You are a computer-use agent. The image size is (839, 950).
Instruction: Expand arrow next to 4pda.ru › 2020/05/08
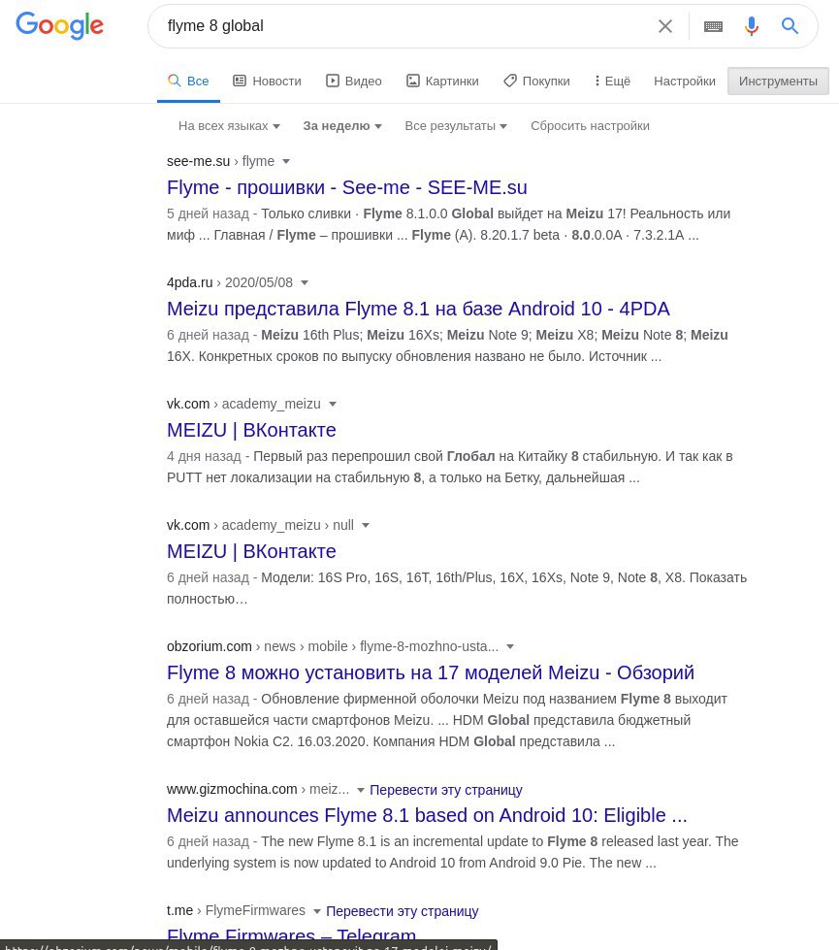tap(305, 282)
